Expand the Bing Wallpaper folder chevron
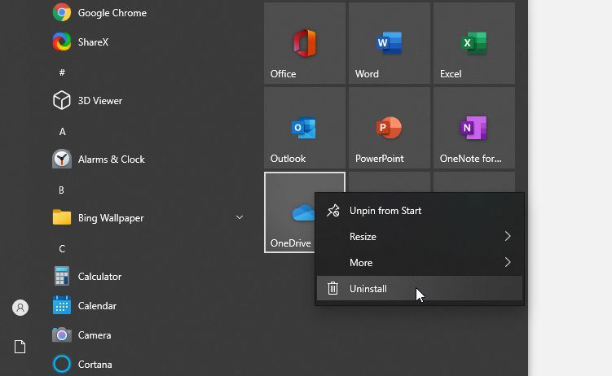This screenshot has height=376, width=612. [x=240, y=218]
